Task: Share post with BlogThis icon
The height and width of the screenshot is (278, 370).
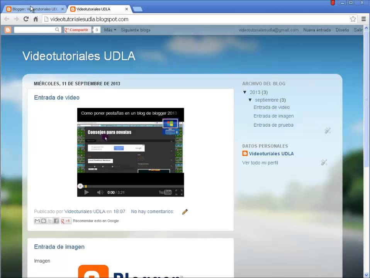Action: coord(44,221)
